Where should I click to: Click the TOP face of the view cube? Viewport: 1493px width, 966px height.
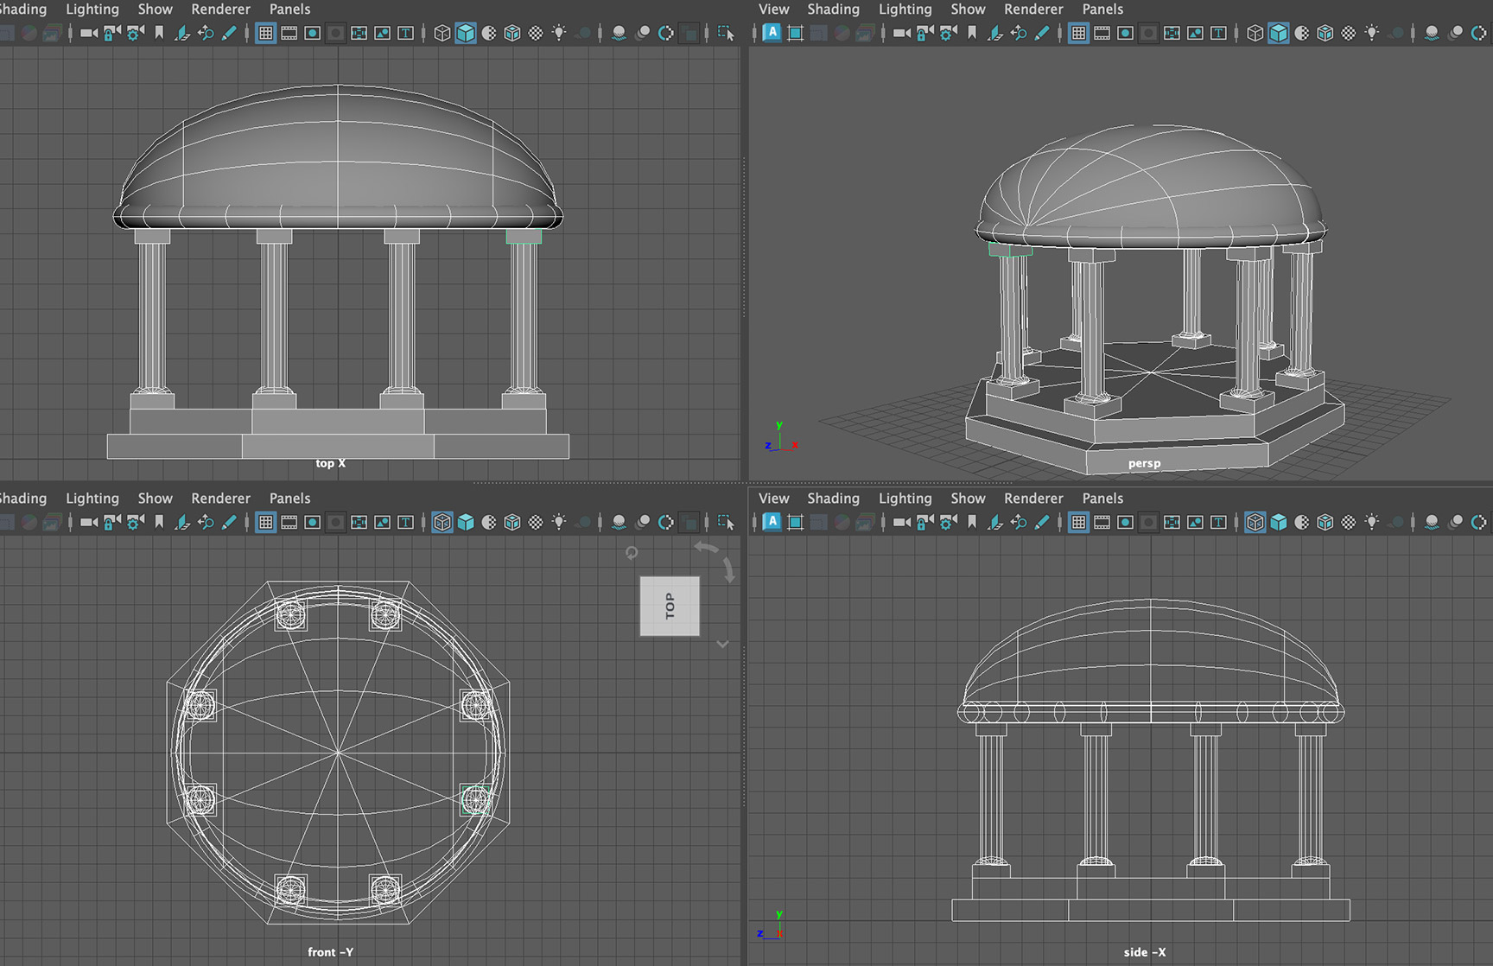tap(670, 605)
